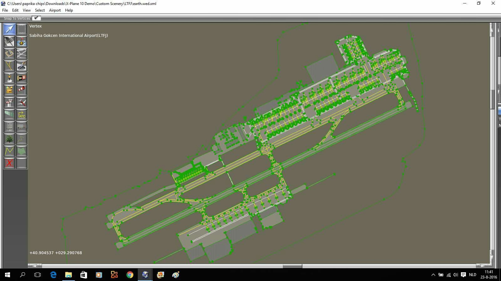Open the Windows Store taskbar icon
Viewport: 501px width, 281px height.
(x=84, y=275)
